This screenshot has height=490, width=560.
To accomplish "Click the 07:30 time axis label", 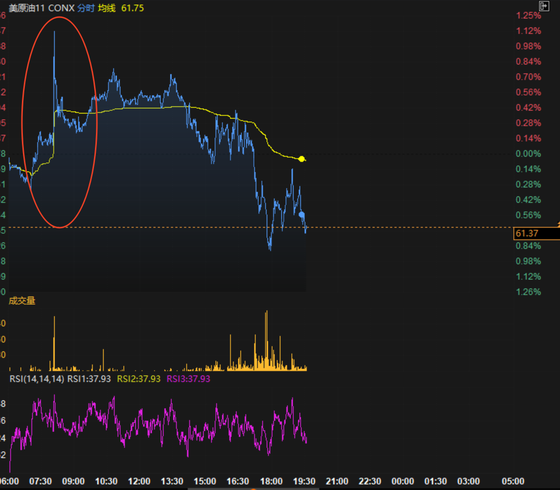I will click(40, 481).
